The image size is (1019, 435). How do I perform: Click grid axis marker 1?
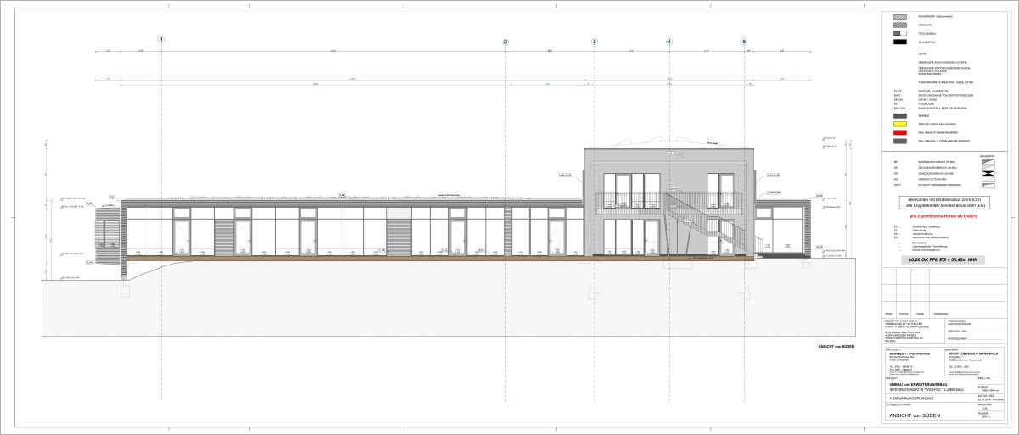[x=162, y=41]
